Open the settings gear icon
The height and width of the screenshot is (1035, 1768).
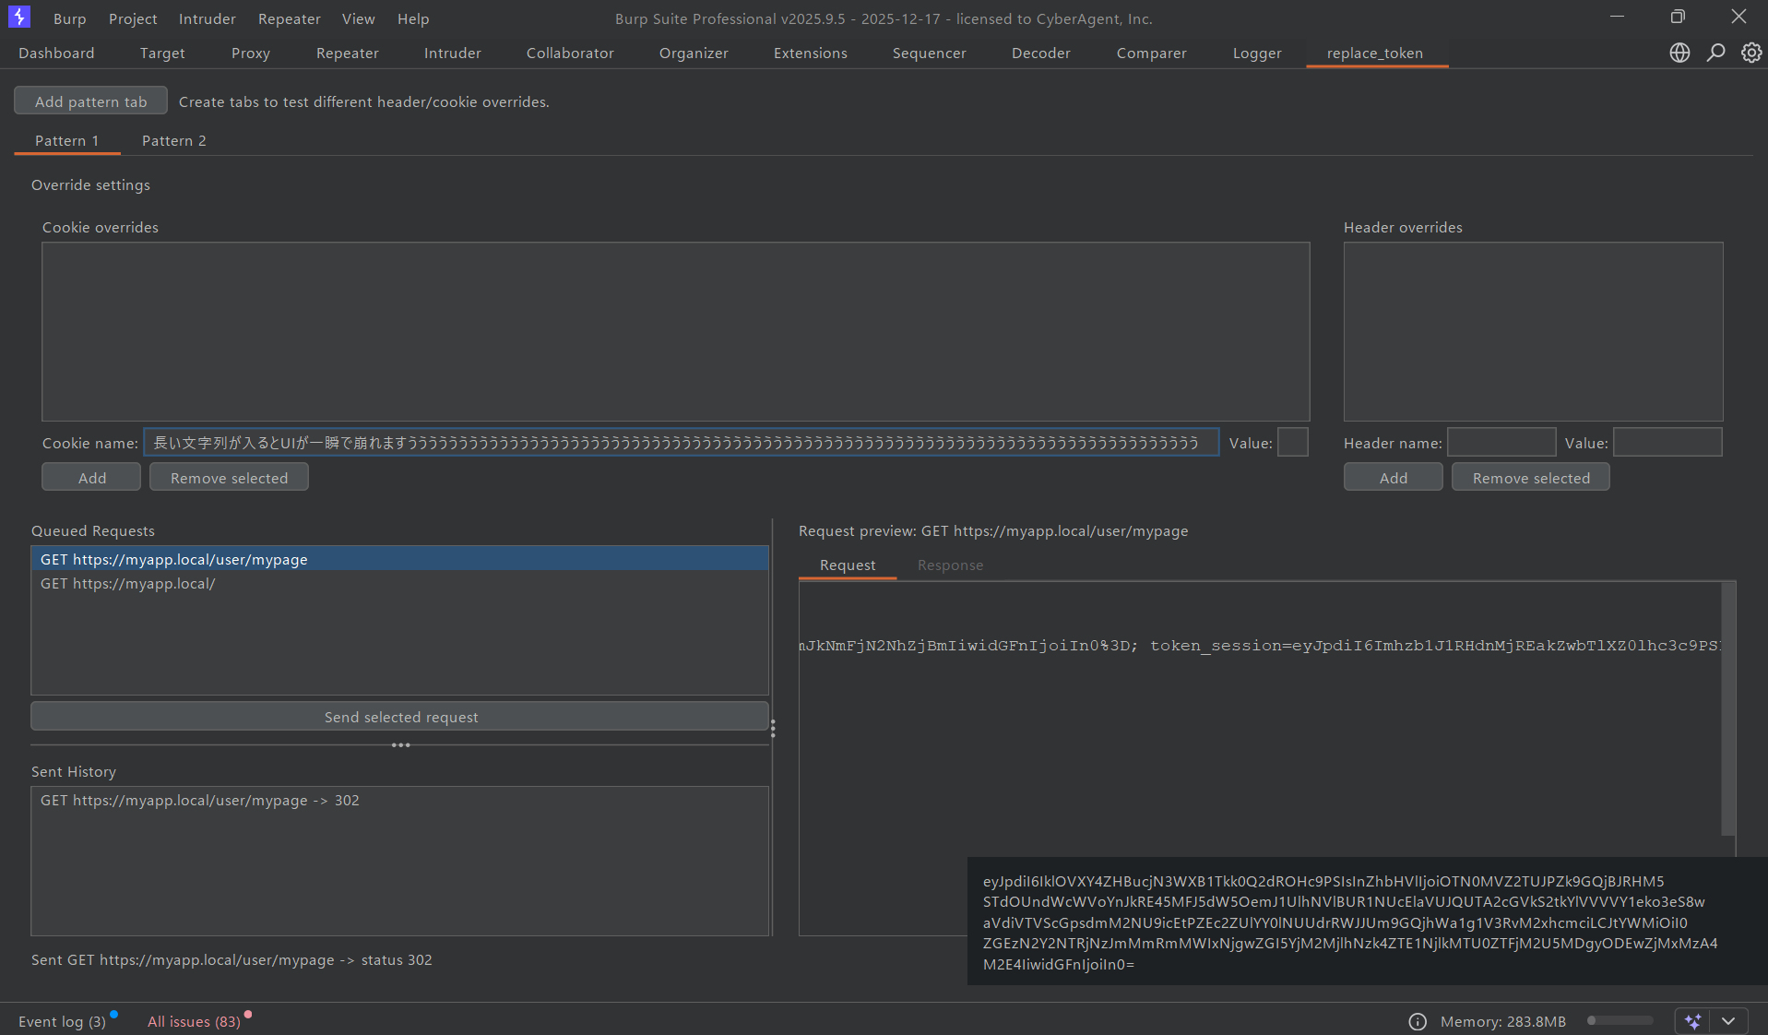point(1750,53)
